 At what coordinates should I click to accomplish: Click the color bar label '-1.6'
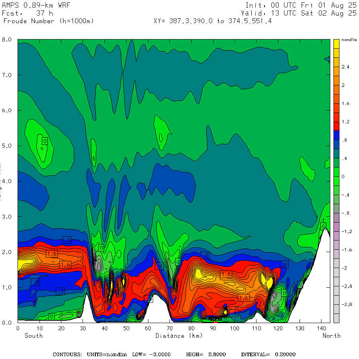[x=347, y=250]
